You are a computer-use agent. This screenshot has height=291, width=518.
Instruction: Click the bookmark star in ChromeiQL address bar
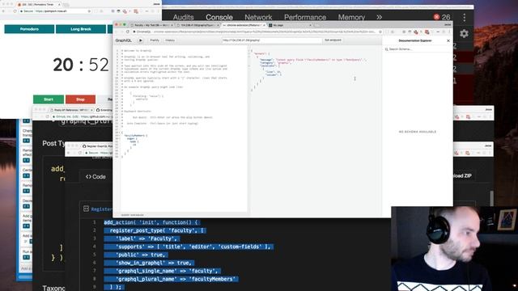click(380, 32)
